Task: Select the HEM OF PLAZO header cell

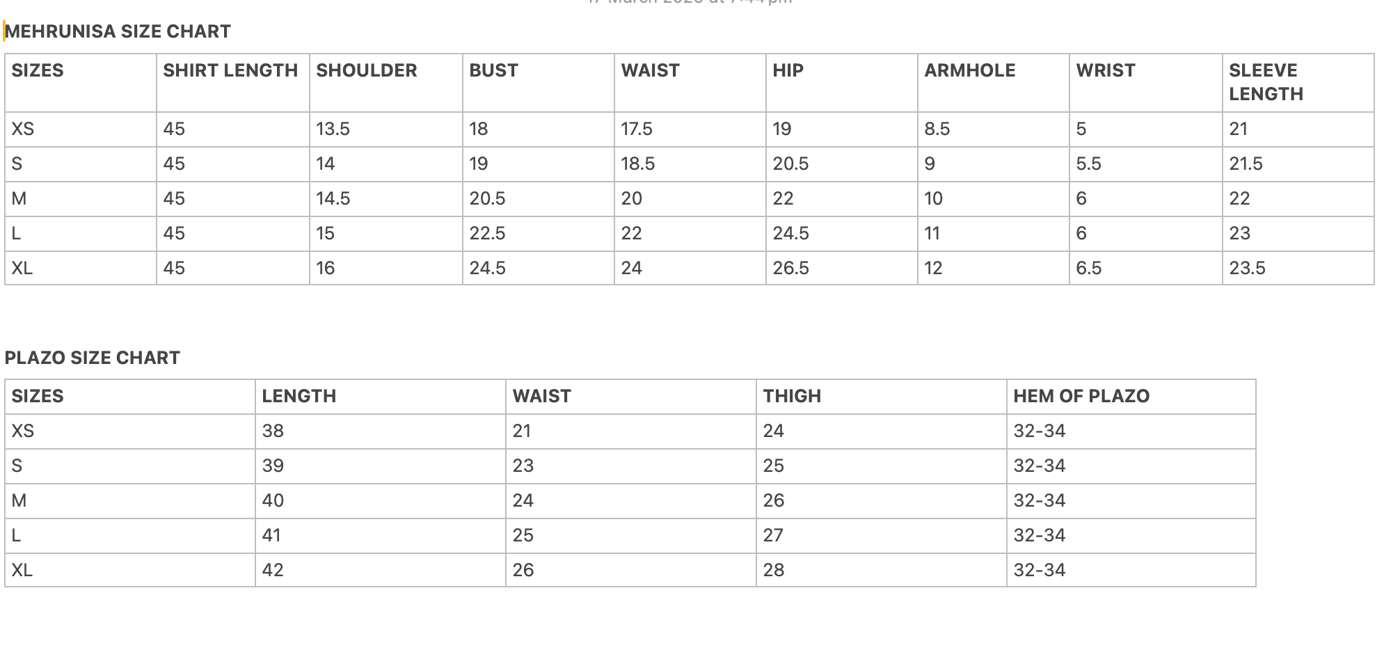Action: [1131, 397]
